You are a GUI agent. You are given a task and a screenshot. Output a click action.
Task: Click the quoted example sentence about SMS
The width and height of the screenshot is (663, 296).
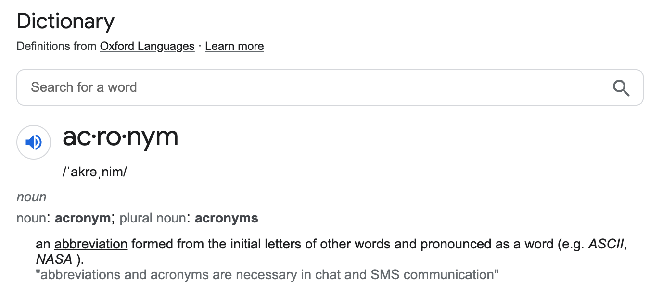[x=267, y=275]
